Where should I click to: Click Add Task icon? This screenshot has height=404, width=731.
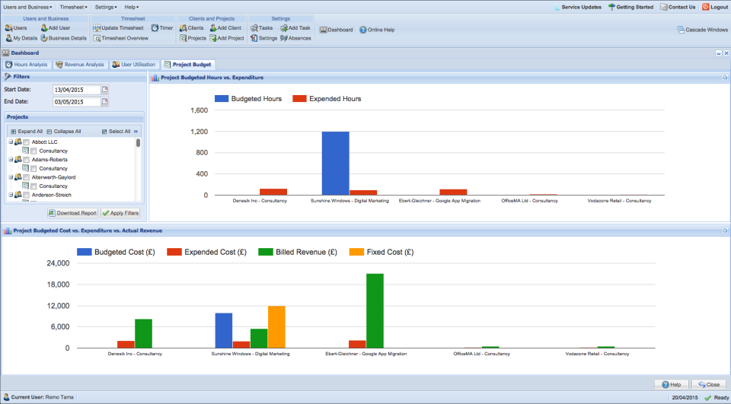(295, 28)
